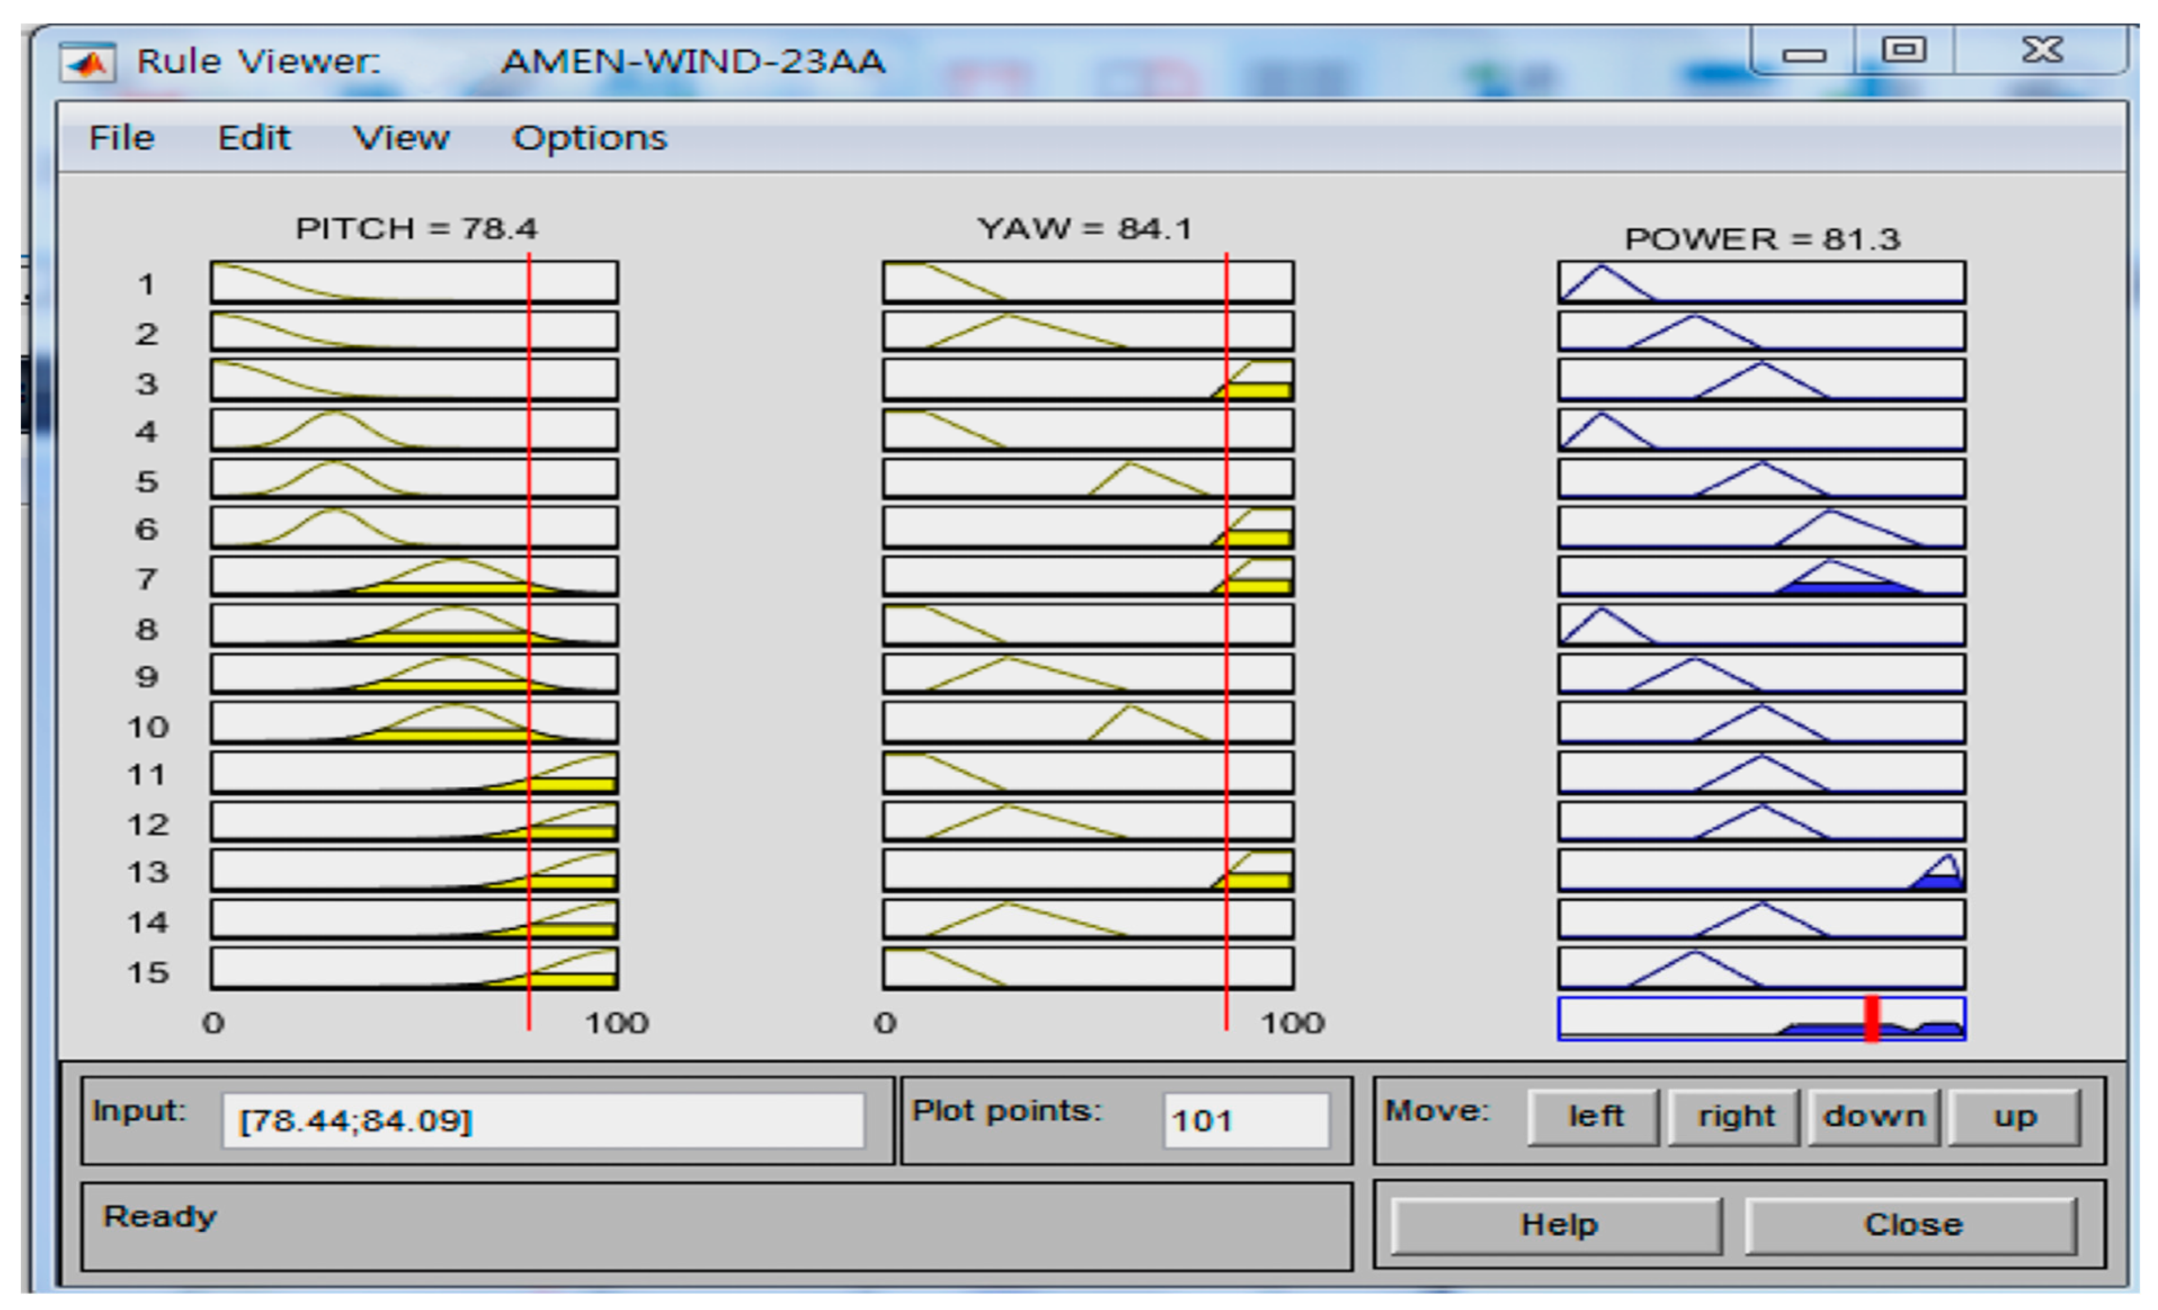This screenshot has width=2158, height=1310.
Task: Click the Close button at bottom right
Action: pyautogui.click(x=1911, y=1224)
